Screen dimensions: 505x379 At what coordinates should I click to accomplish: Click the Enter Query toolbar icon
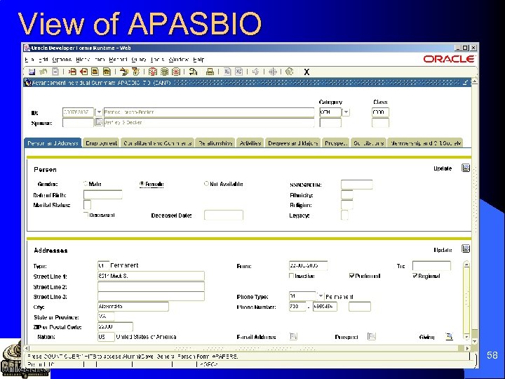point(153,72)
